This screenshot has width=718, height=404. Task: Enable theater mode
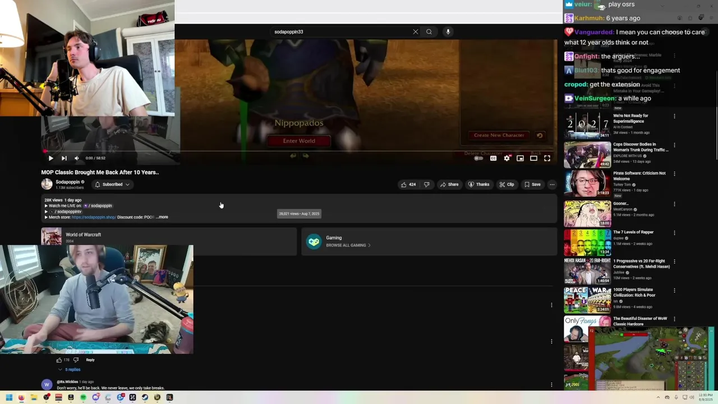(533, 158)
